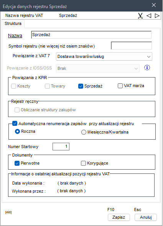Tick the Korygujące documents checkbox

coord(83,163)
